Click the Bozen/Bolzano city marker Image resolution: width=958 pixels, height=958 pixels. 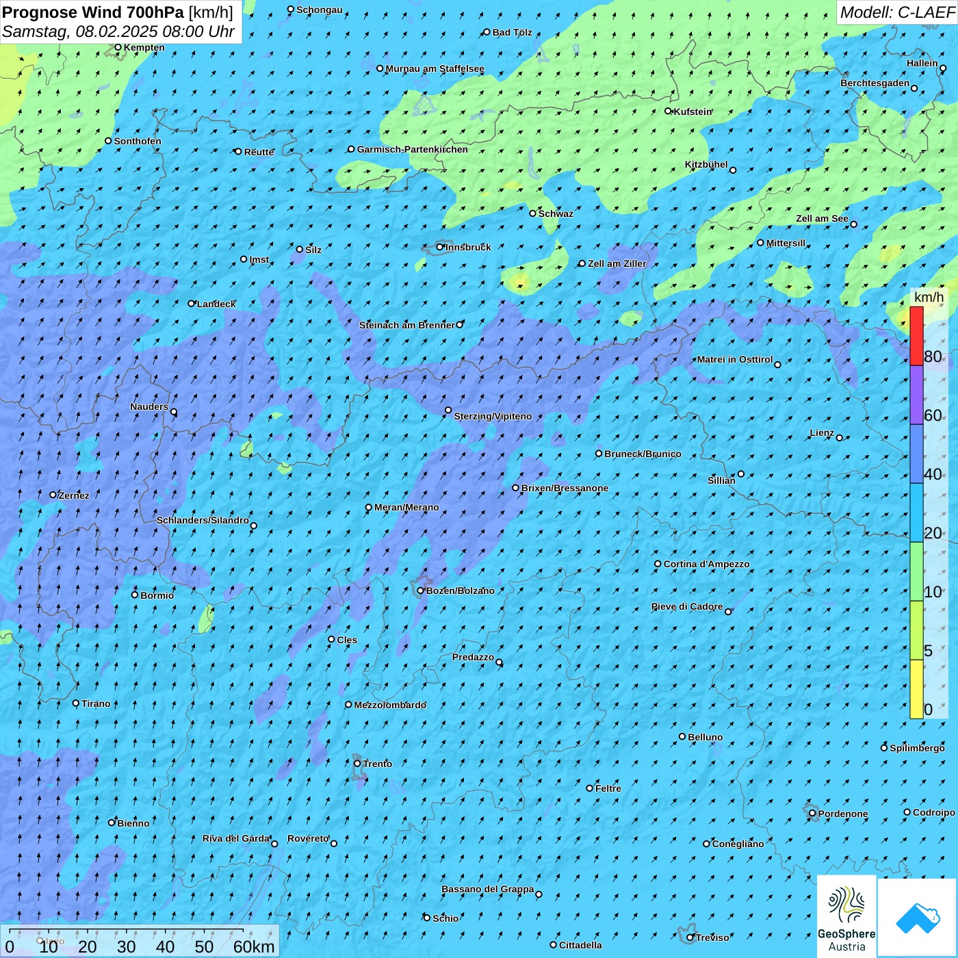[421, 591]
